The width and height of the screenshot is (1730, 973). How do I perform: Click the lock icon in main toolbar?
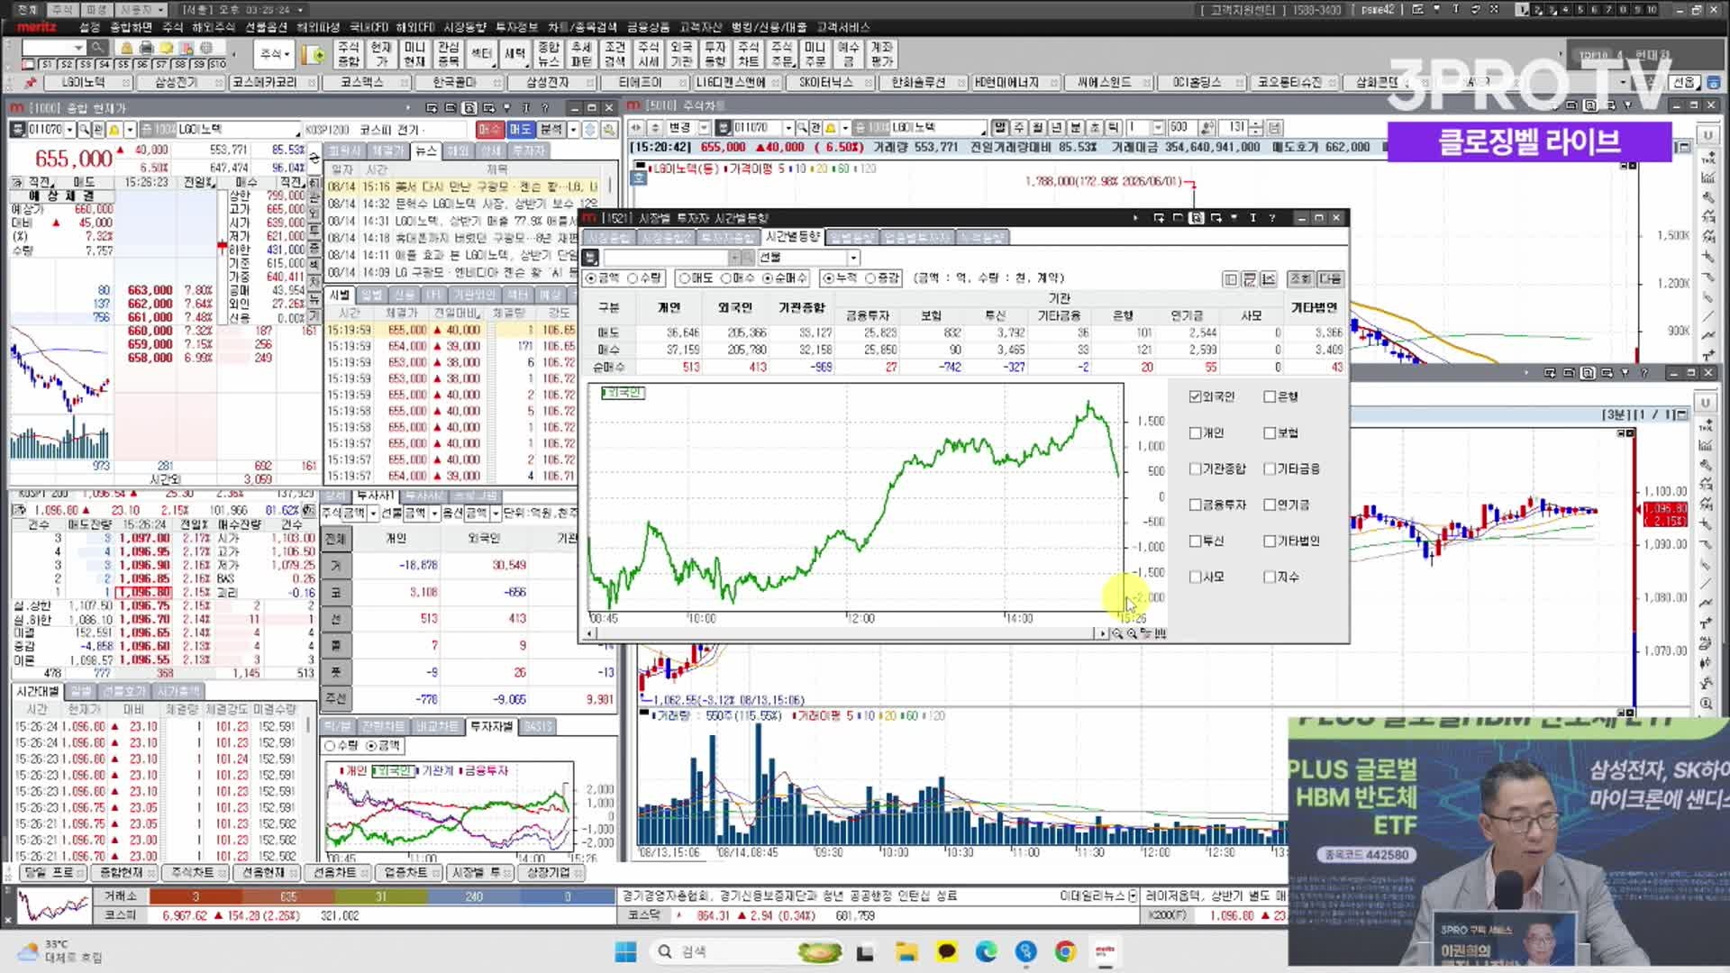pos(126,48)
